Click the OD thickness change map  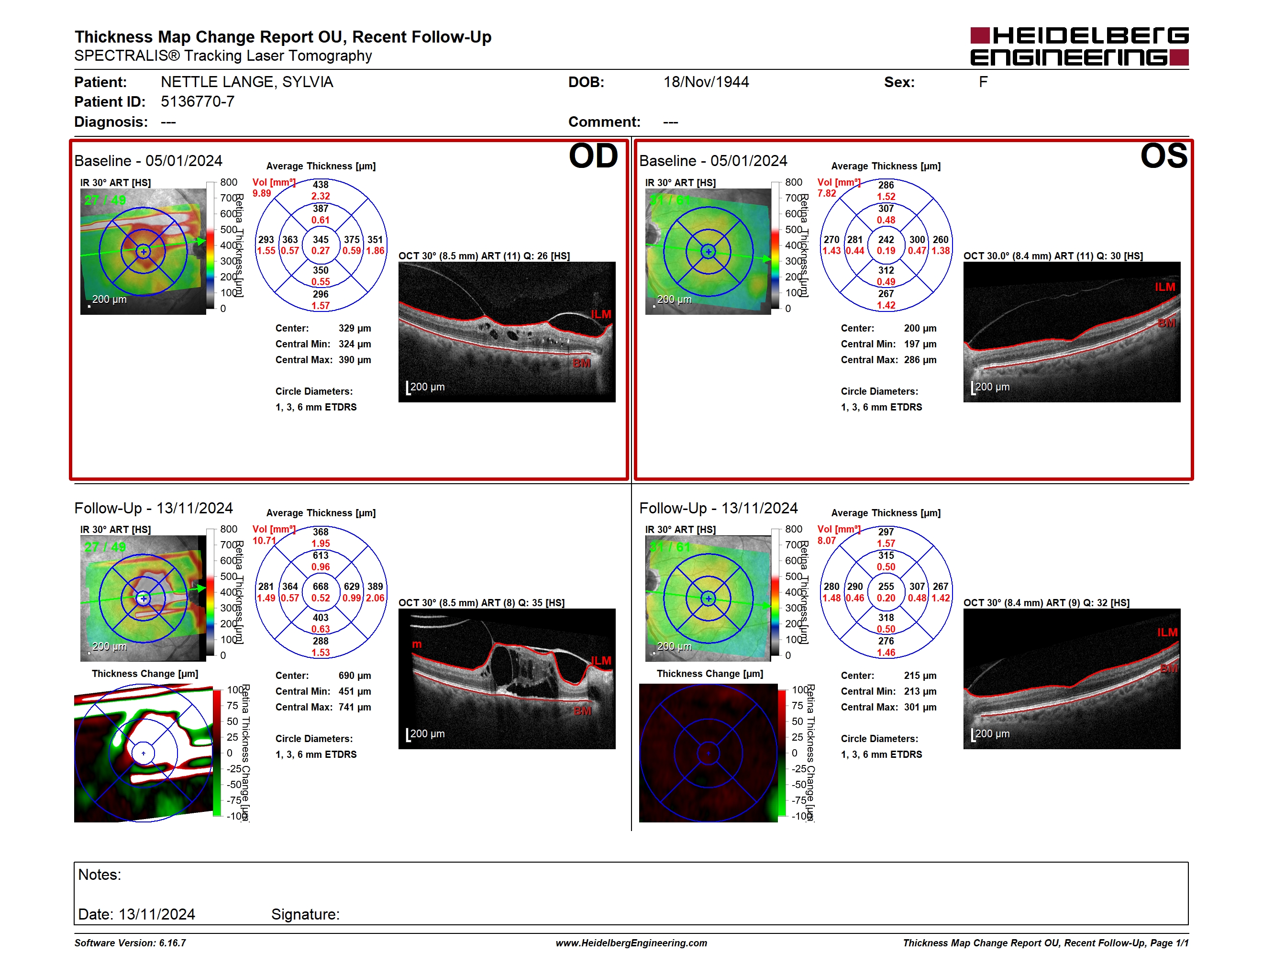[x=144, y=753]
